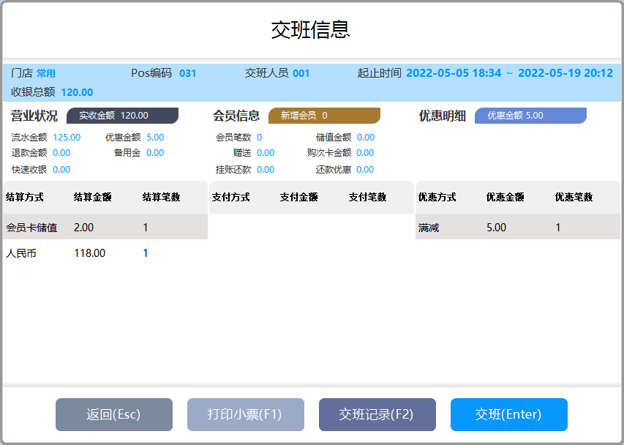This screenshot has width=624, height=445.
Task: Click the 快速收银 amount field
Action: [62, 168]
